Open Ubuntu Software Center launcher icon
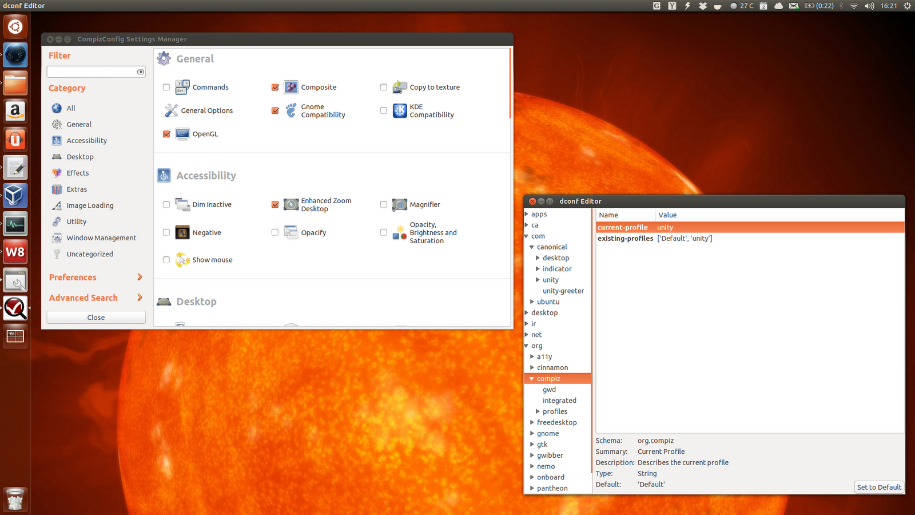The height and width of the screenshot is (515, 915). 15,139
